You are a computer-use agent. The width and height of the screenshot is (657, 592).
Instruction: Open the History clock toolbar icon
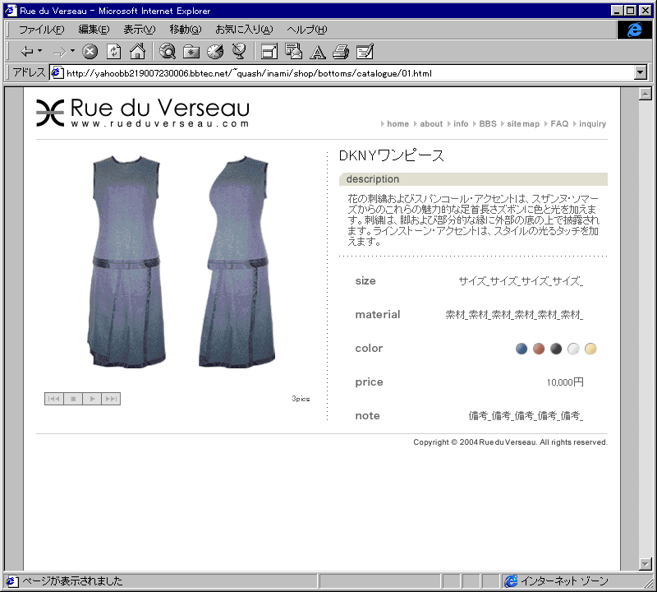[215, 52]
